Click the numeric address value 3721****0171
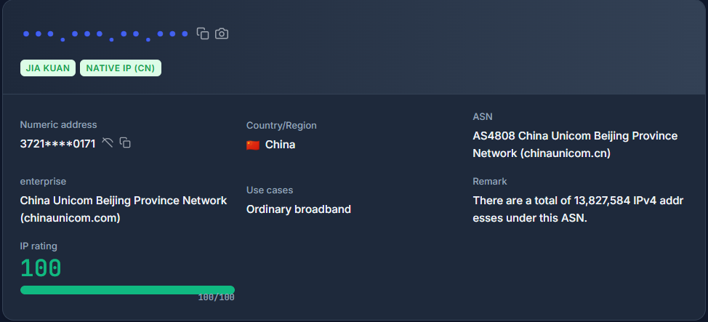708x322 pixels. pos(57,144)
